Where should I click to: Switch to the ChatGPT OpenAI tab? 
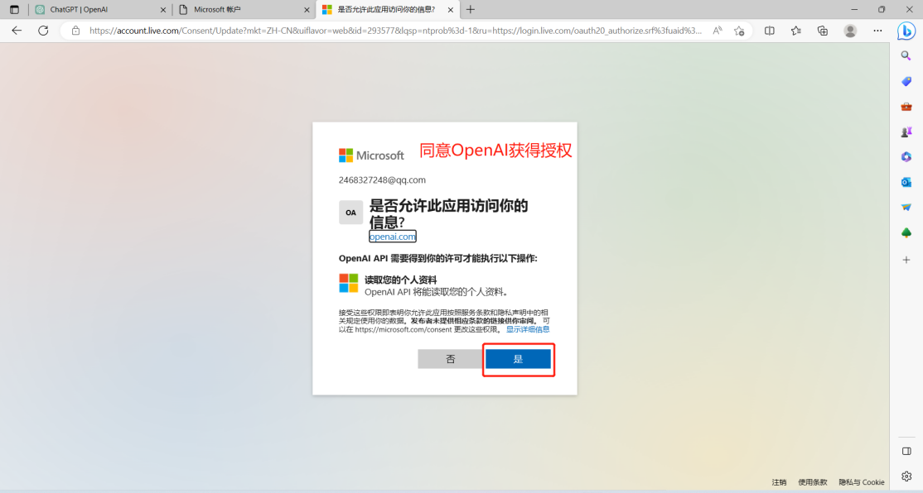click(91, 10)
